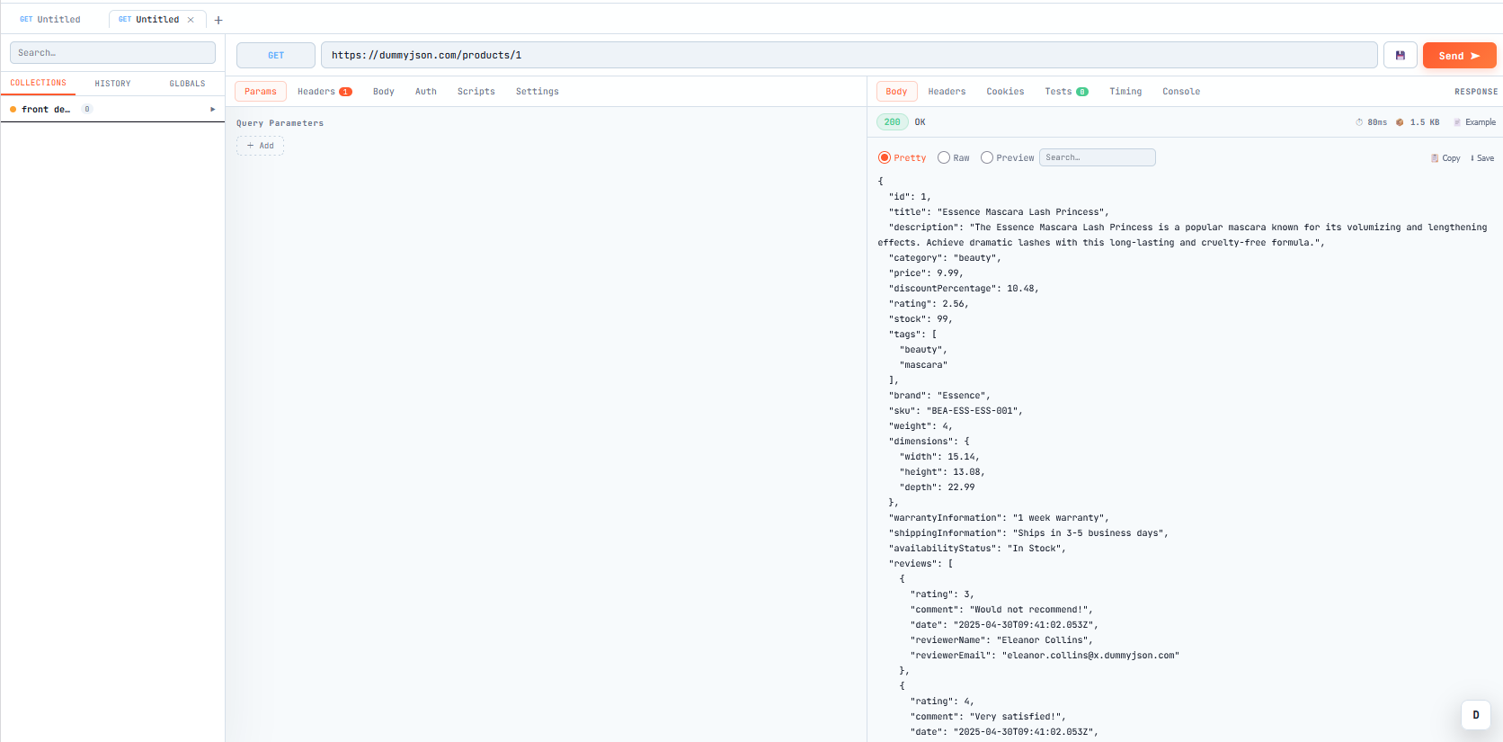The image size is (1503, 742).
Task: Click the "title": "Essence Mascara Lash Princess" line
Action: pyautogui.click(x=999, y=212)
